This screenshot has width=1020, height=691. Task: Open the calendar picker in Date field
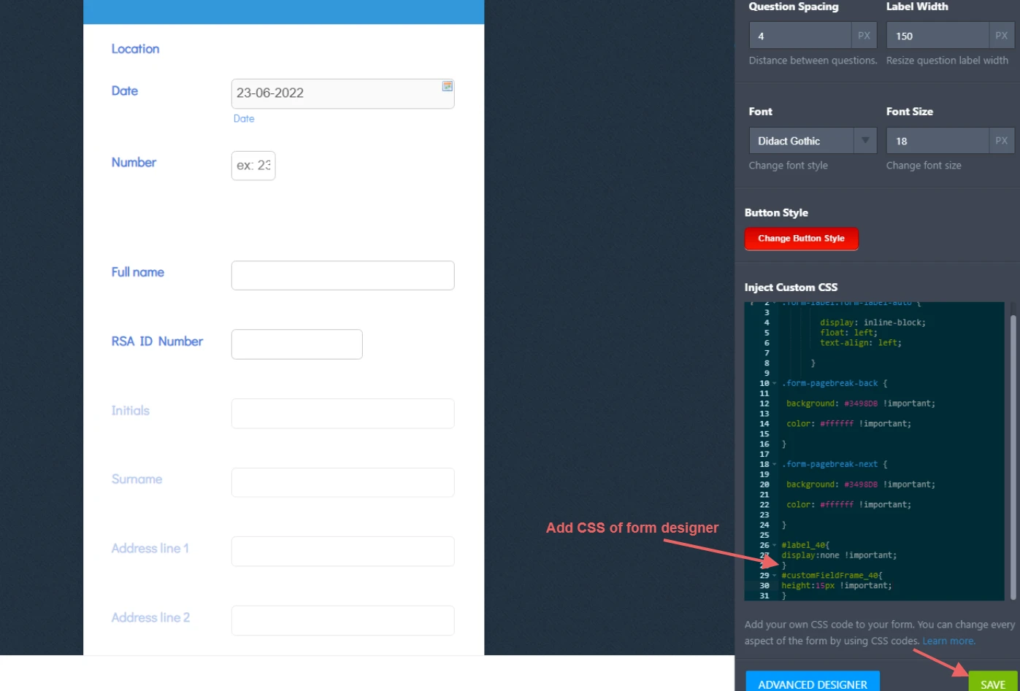[x=447, y=86]
